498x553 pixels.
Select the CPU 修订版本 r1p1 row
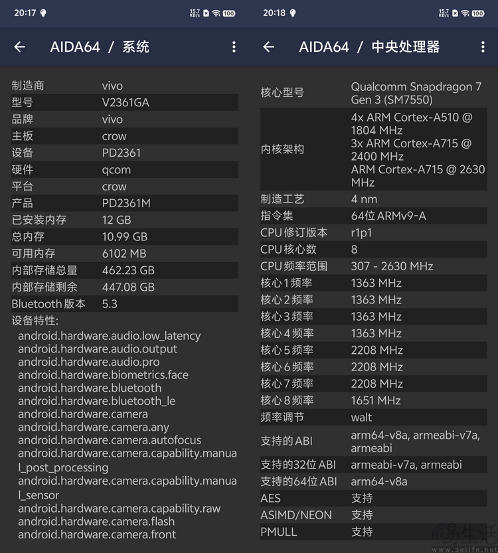[373, 232]
